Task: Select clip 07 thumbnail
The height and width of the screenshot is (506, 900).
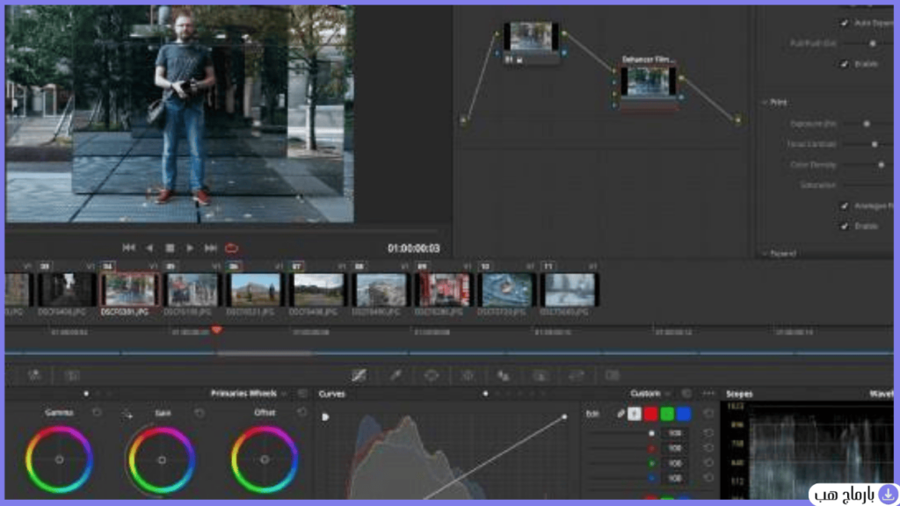Action: pos(318,289)
